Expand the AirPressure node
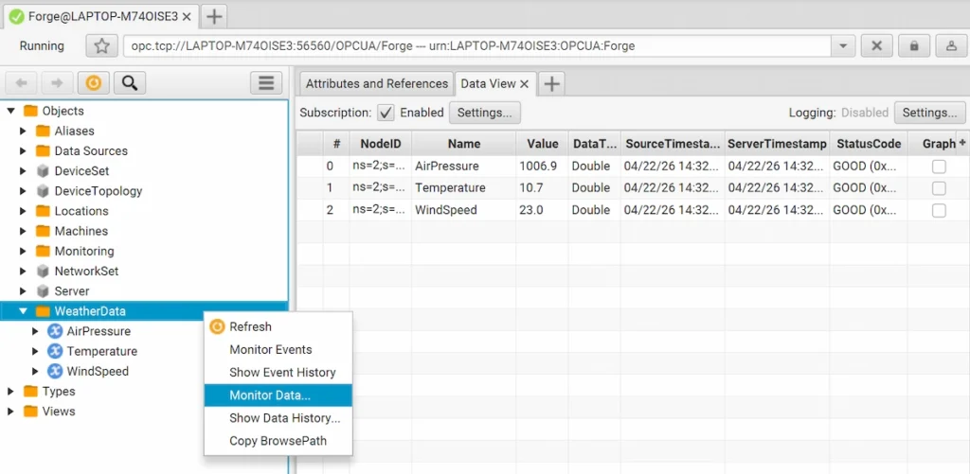Screen dimensions: 970x474 (35, 331)
